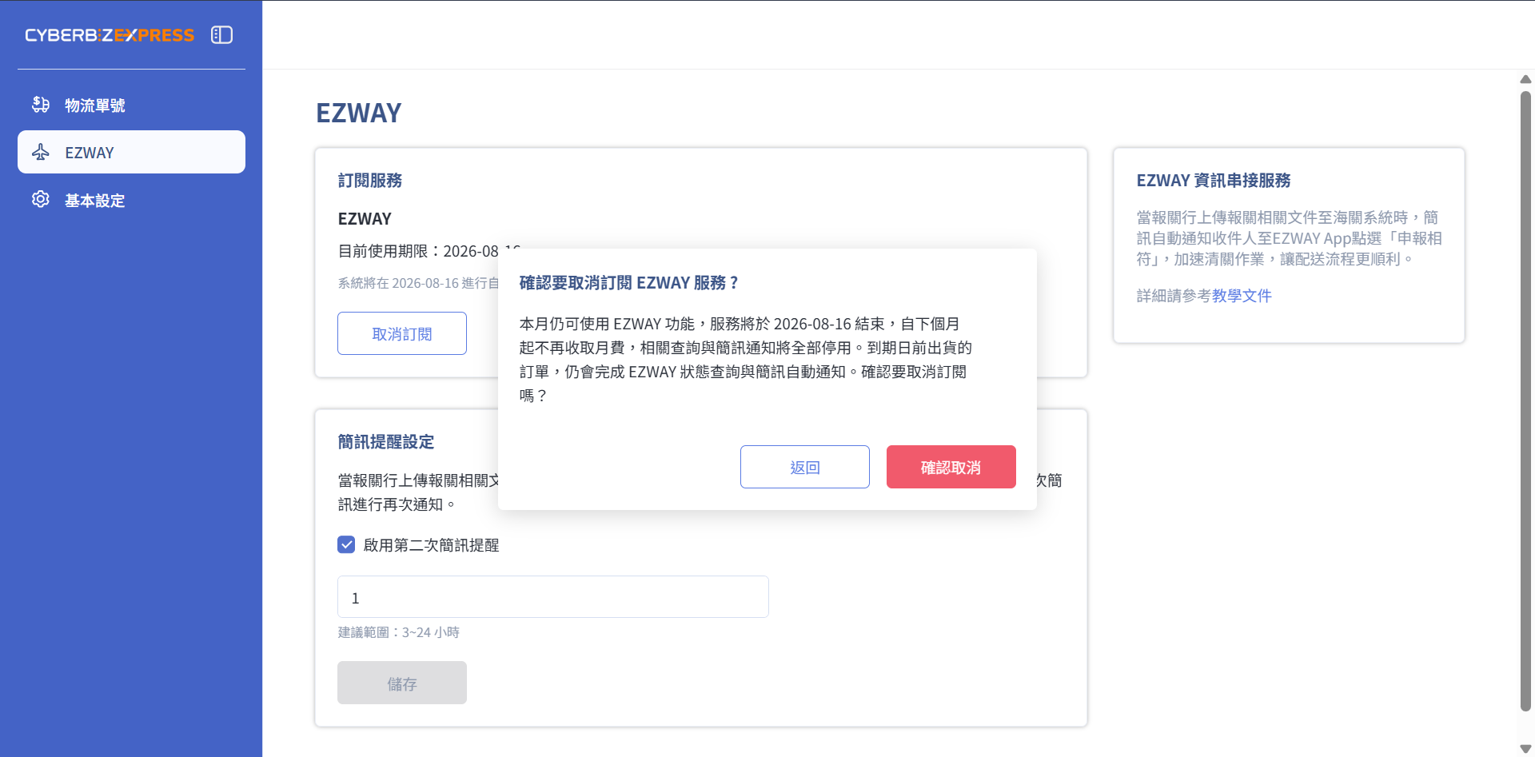This screenshot has height=757, width=1535.
Task: Toggle the sidebar collapse icon
Action: (221, 34)
